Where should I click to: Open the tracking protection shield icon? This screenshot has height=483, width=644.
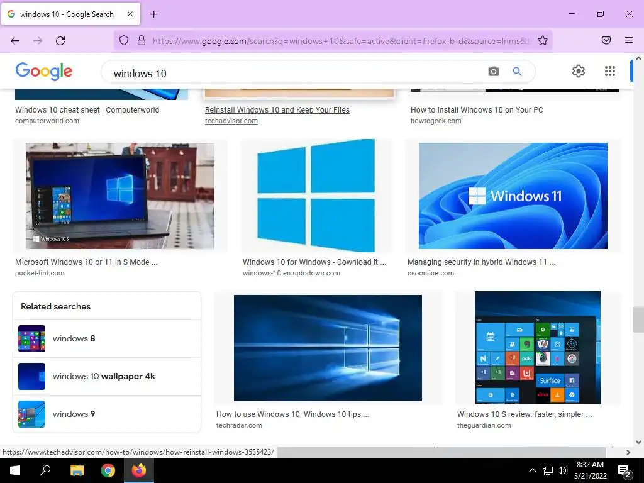[x=124, y=40]
